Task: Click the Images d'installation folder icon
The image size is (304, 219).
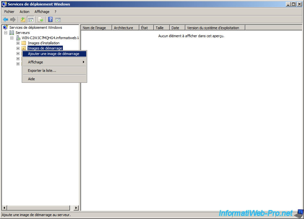Action: pos(23,43)
